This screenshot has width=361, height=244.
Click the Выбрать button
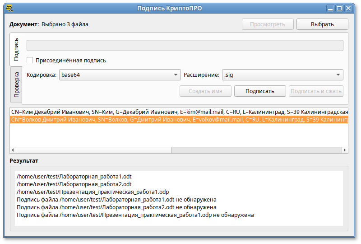pyautogui.click(x=322, y=24)
